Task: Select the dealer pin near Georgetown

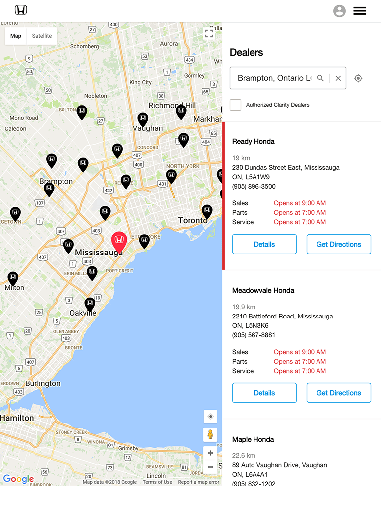Action: [15, 215]
